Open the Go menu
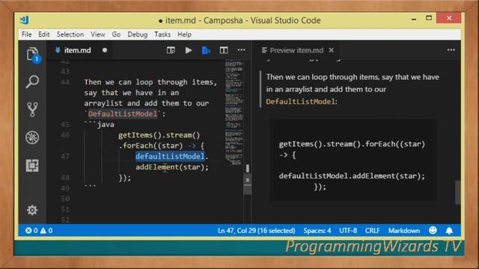 point(116,34)
